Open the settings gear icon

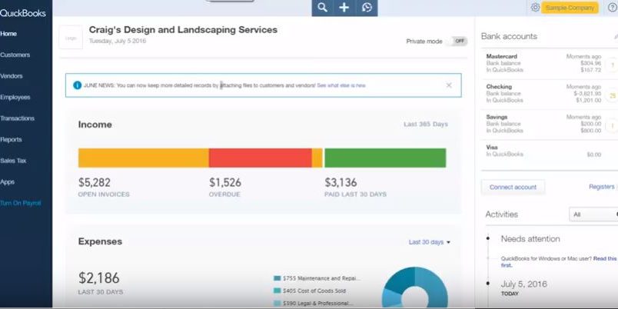pos(535,8)
